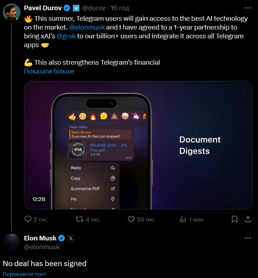The image size is (258, 278).
Task: Open Pavel Durov's profile avatar
Action: [12, 12]
